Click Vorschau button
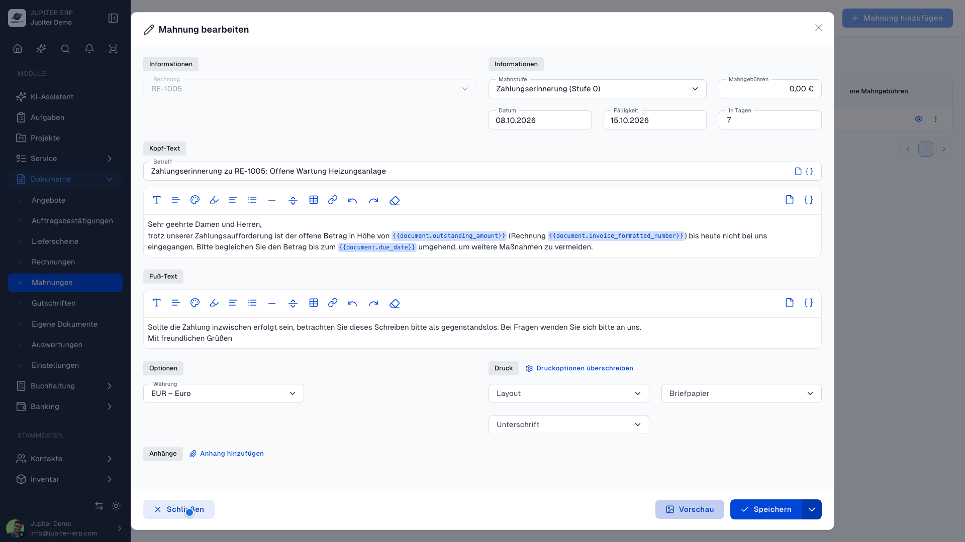Image resolution: width=965 pixels, height=542 pixels. pyautogui.click(x=690, y=509)
